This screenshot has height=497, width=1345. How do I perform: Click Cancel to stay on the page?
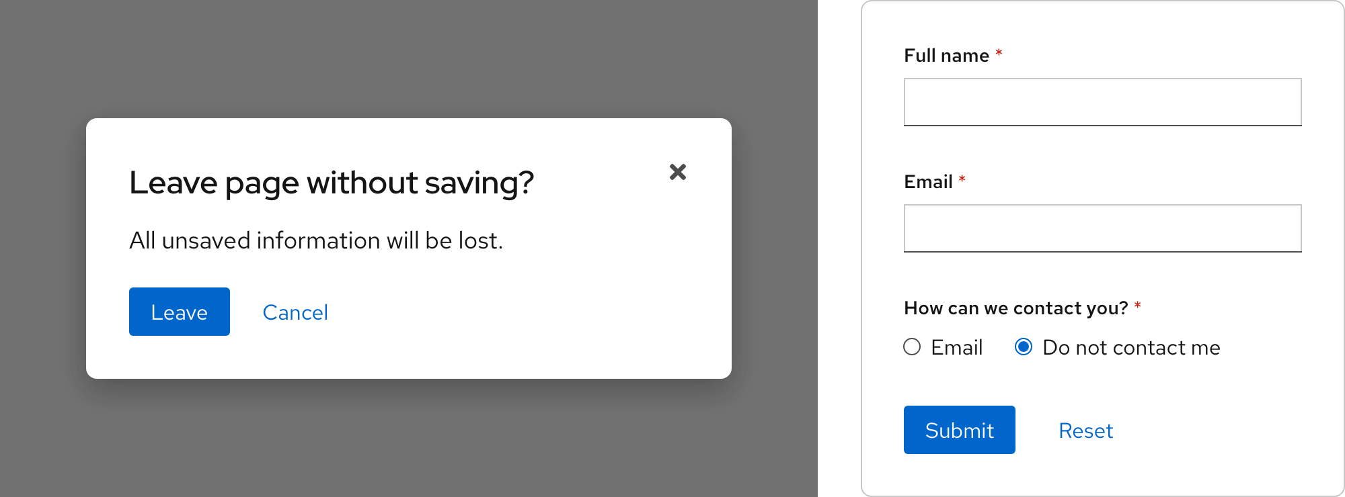coord(295,312)
